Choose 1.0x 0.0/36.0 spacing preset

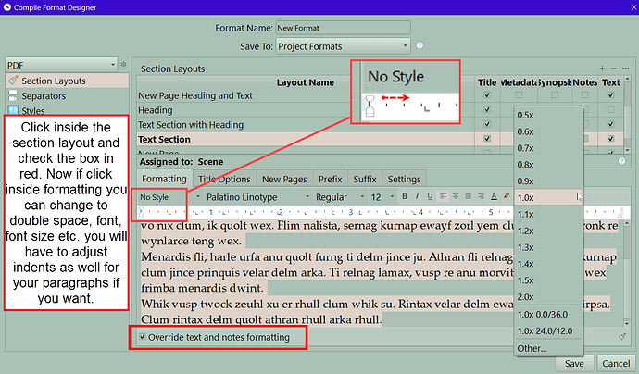click(548, 315)
